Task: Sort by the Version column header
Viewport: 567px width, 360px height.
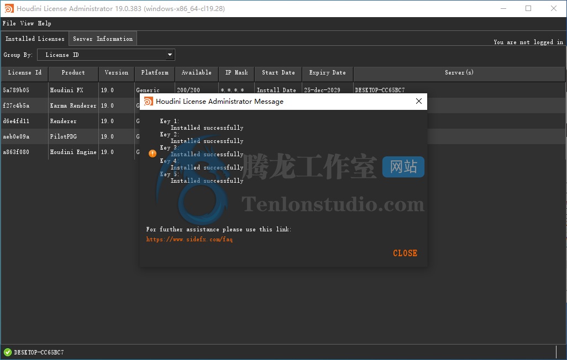Action: pyautogui.click(x=117, y=73)
